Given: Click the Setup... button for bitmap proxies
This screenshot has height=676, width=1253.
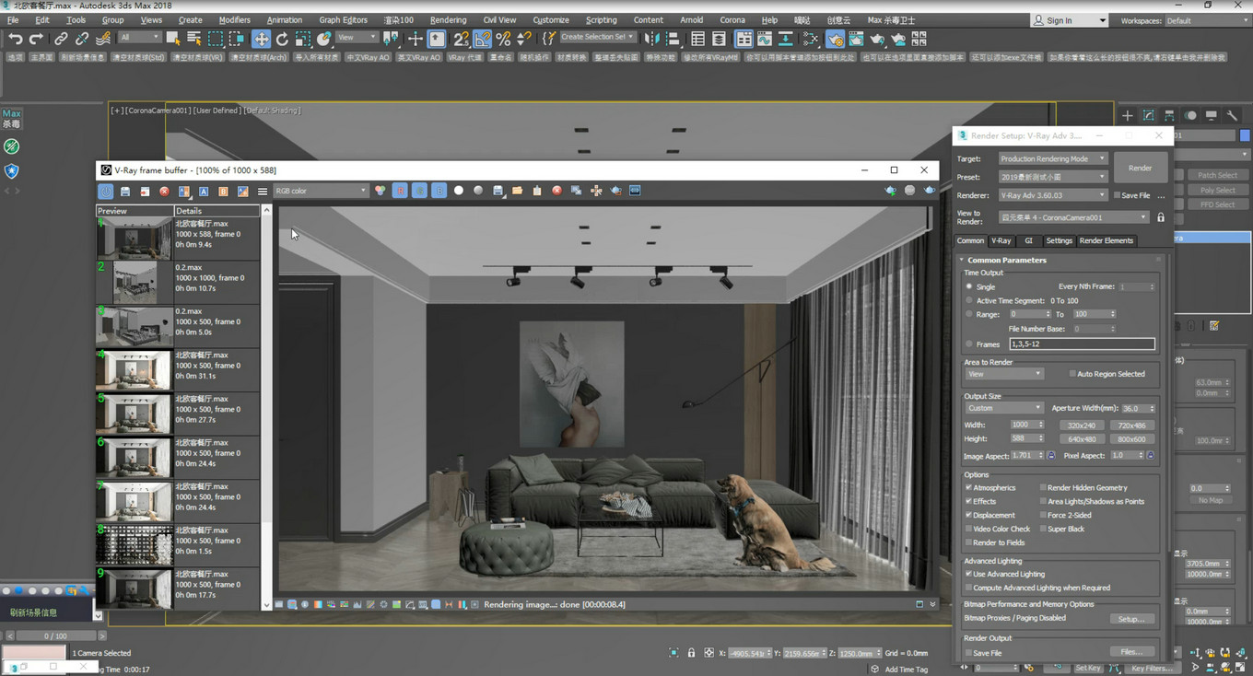Looking at the screenshot, I should click(x=1131, y=619).
